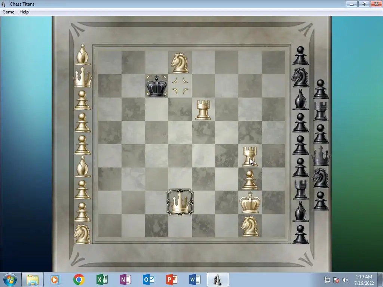Launch Windows Media Player from taskbar

[x=55, y=280]
